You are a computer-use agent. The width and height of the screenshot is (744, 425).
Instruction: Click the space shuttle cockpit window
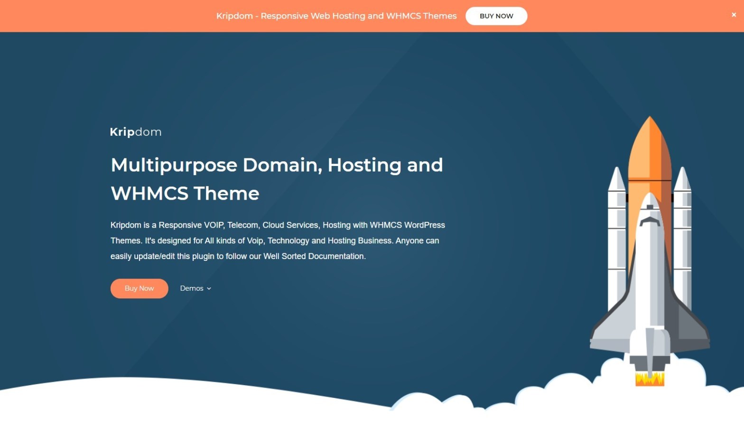point(650,222)
